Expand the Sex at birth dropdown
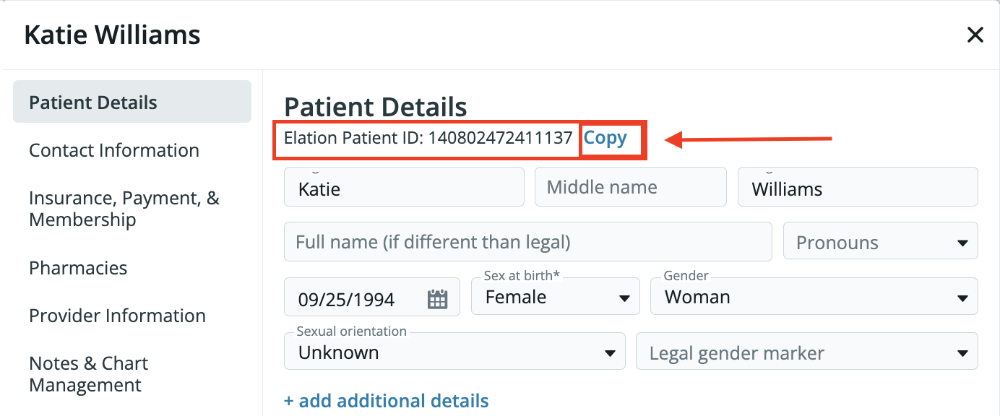Screen dimensions: 1000x416 (555, 298)
